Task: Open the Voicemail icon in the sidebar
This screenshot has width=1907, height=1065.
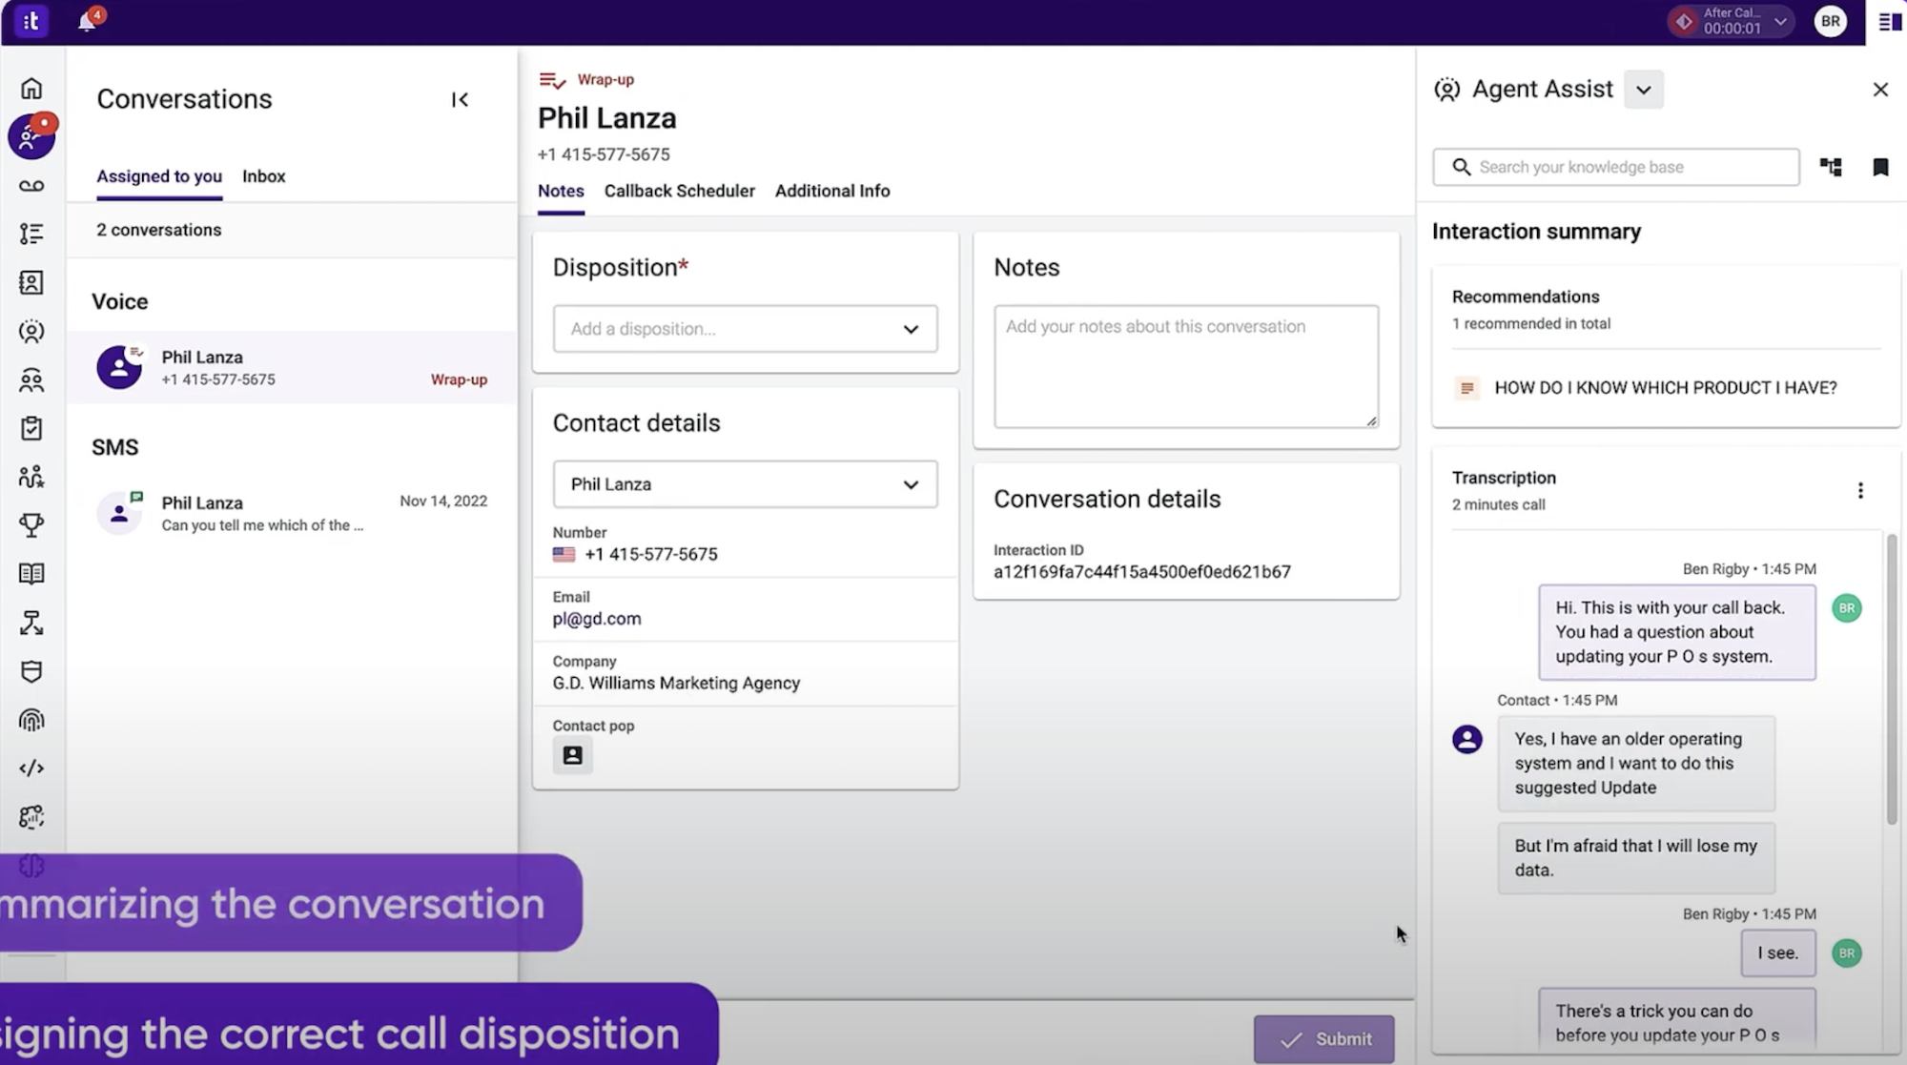Action: pyautogui.click(x=31, y=186)
